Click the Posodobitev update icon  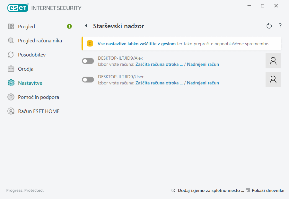coord(10,55)
